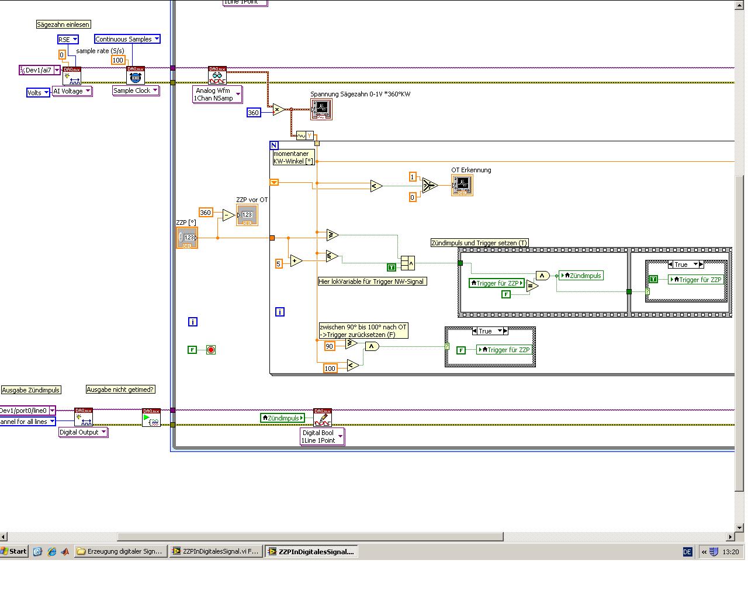Click the shift register on For loop edge
Viewport: 748px width, 598px height.
point(274,182)
